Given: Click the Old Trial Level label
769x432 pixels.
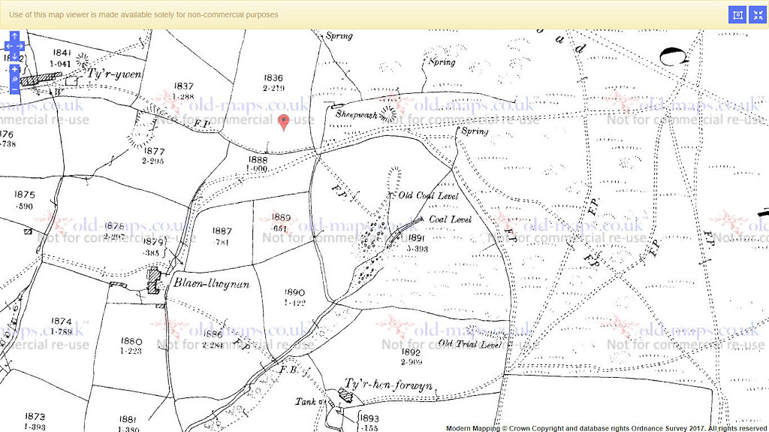Looking at the screenshot, I should click(470, 344).
